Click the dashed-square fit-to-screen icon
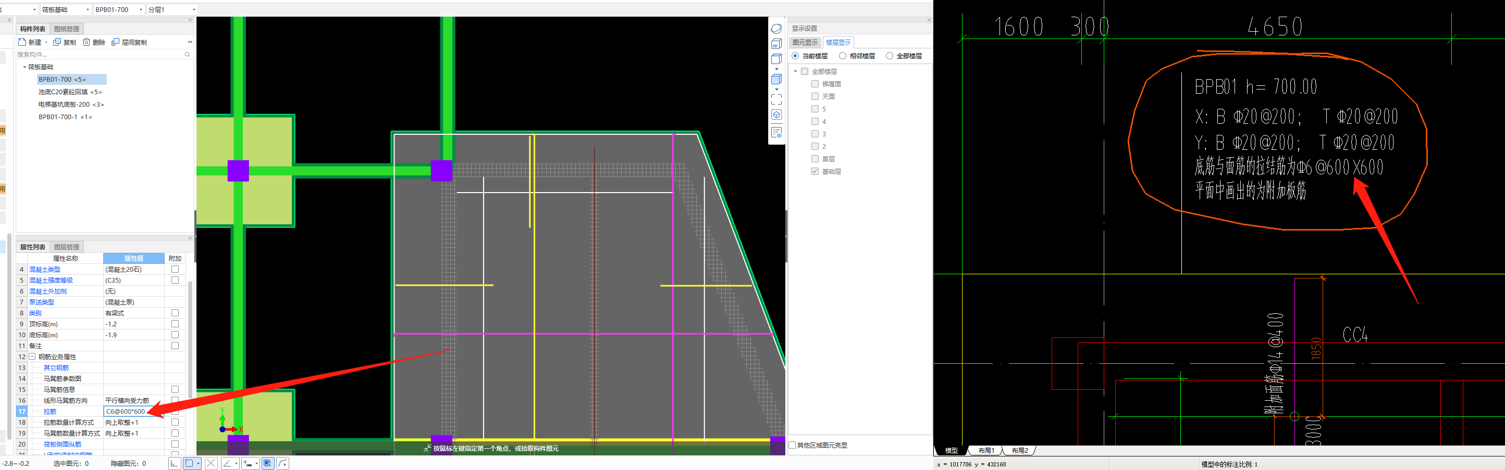 point(776,99)
